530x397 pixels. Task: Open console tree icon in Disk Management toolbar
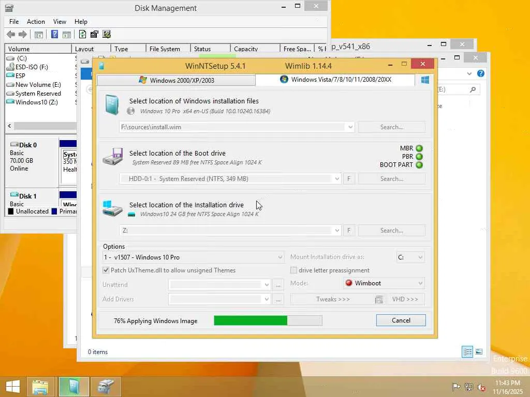coord(39,34)
